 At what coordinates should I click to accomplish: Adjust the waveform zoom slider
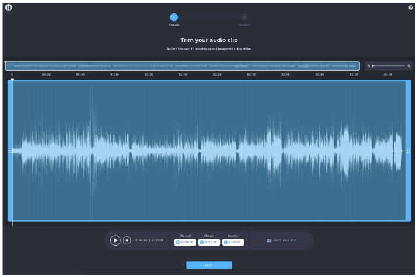(x=389, y=66)
